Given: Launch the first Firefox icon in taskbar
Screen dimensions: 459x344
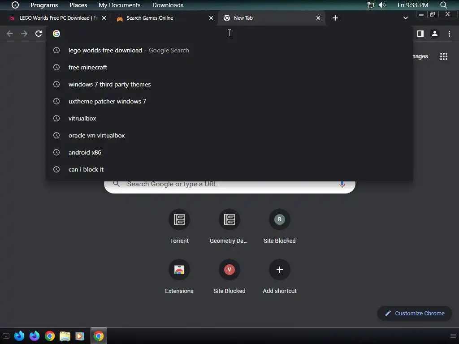Looking at the screenshot, I should point(19,336).
